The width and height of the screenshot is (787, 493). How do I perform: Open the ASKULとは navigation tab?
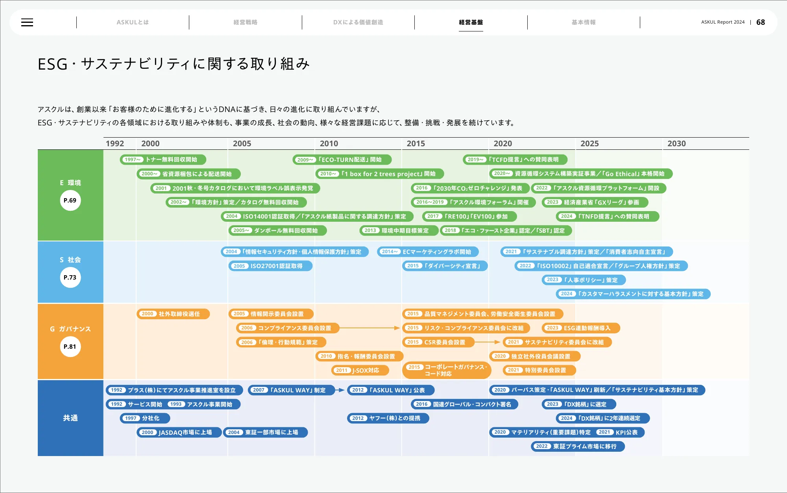pyautogui.click(x=133, y=22)
